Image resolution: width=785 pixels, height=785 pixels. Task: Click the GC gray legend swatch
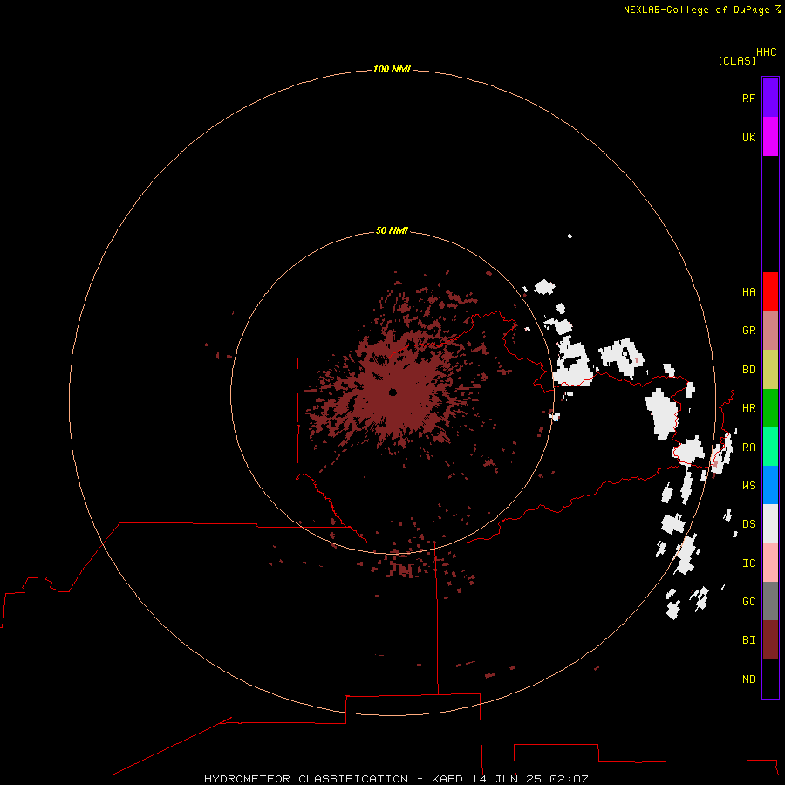(x=770, y=601)
